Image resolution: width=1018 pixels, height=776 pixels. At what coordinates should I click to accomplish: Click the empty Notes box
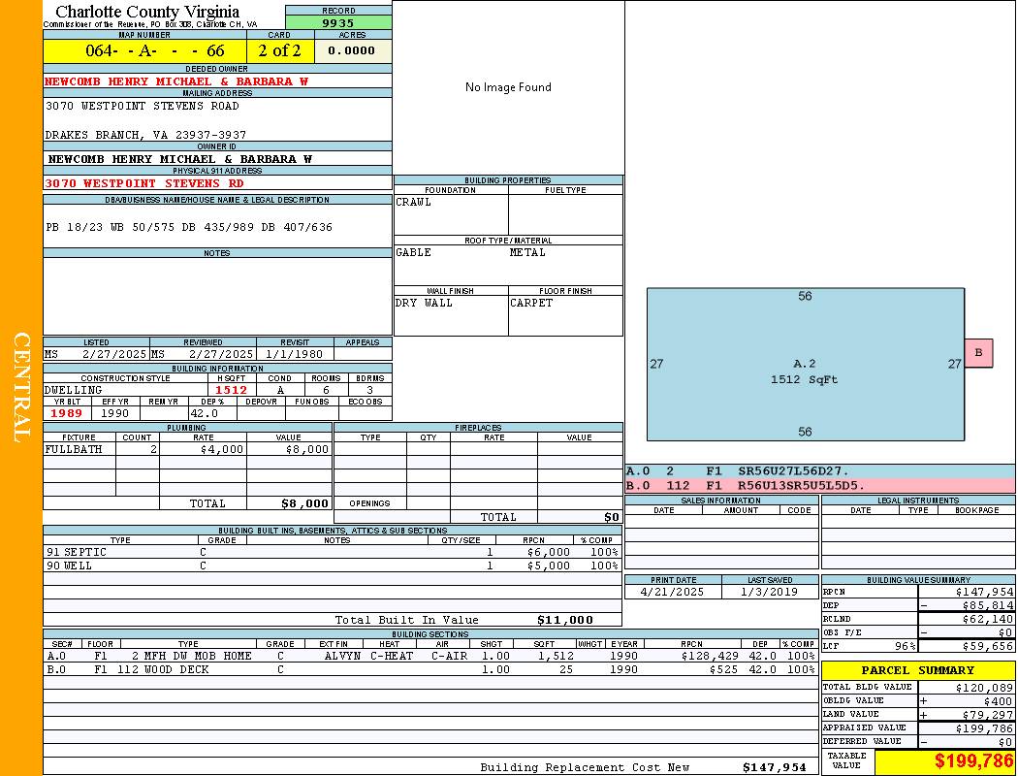pos(217,296)
